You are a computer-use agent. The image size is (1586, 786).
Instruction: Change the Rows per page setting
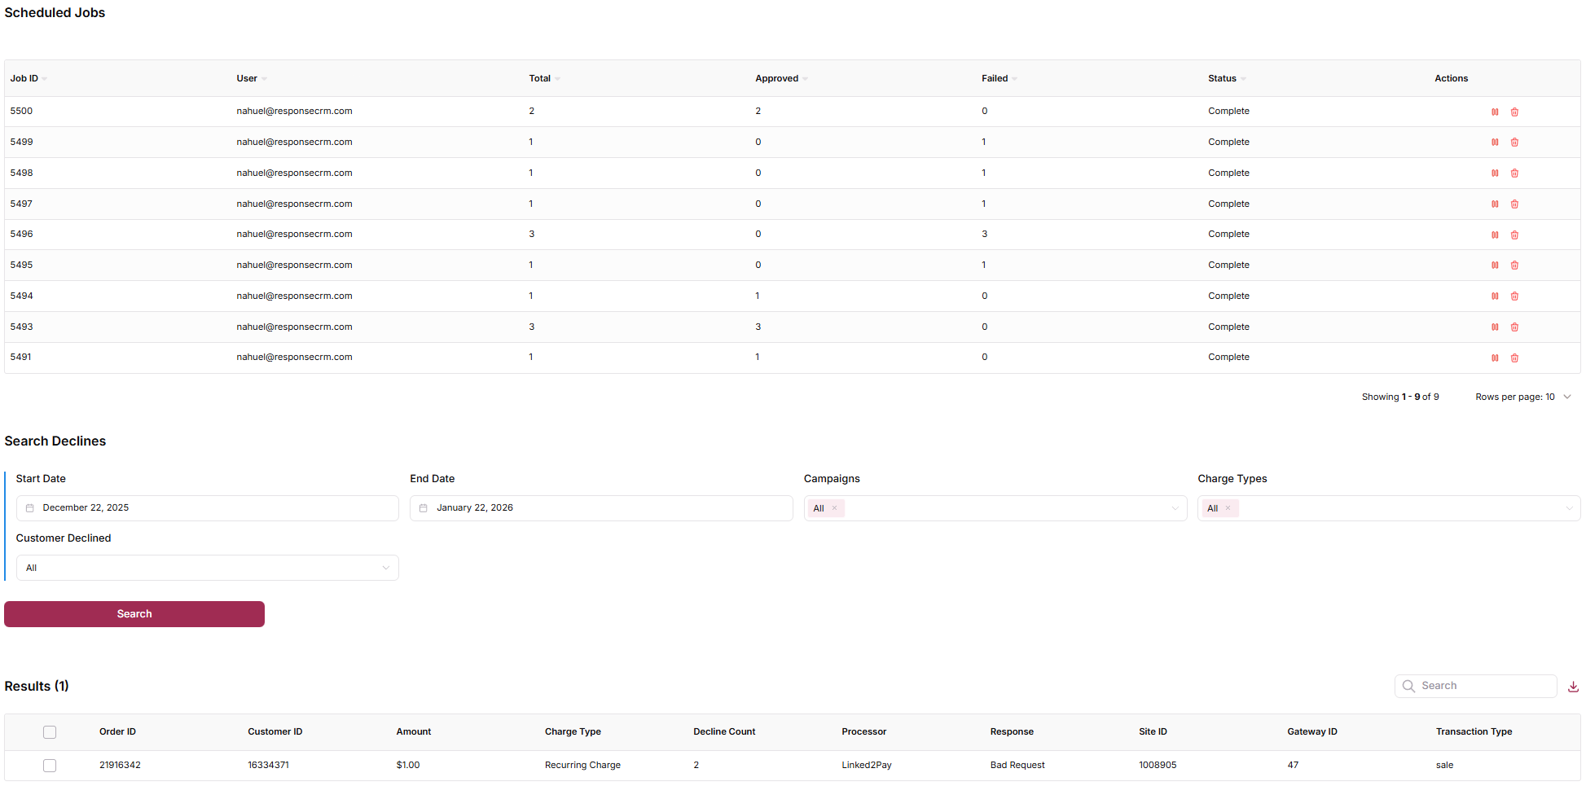click(1523, 397)
